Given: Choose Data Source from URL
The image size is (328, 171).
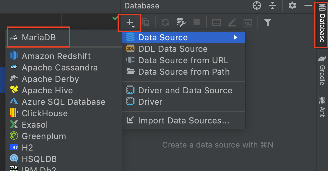Looking at the screenshot, I should pos(184,60).
